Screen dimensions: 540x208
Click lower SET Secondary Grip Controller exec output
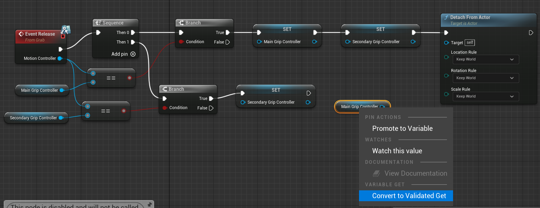pos(309,93)
